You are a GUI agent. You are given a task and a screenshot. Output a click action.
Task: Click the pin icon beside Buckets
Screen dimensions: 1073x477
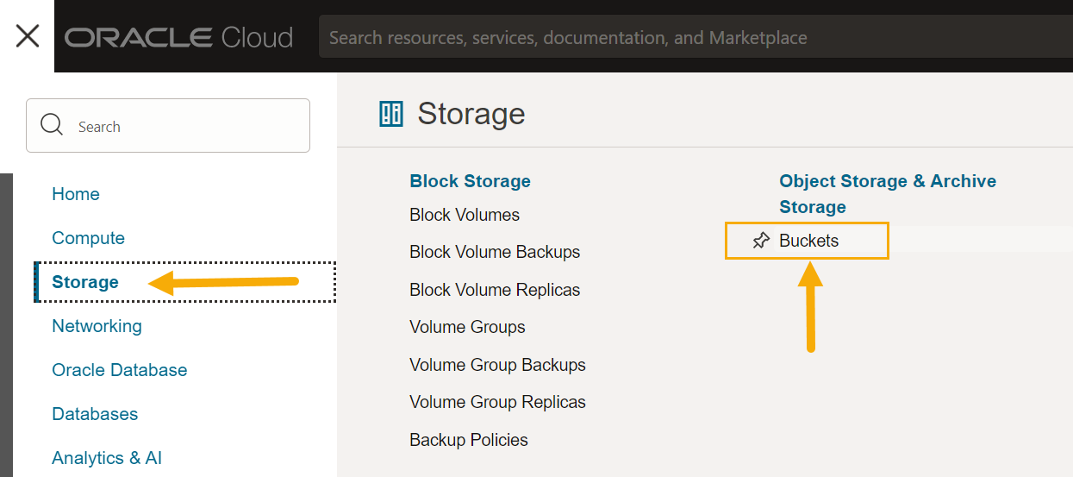click(760, 241)
